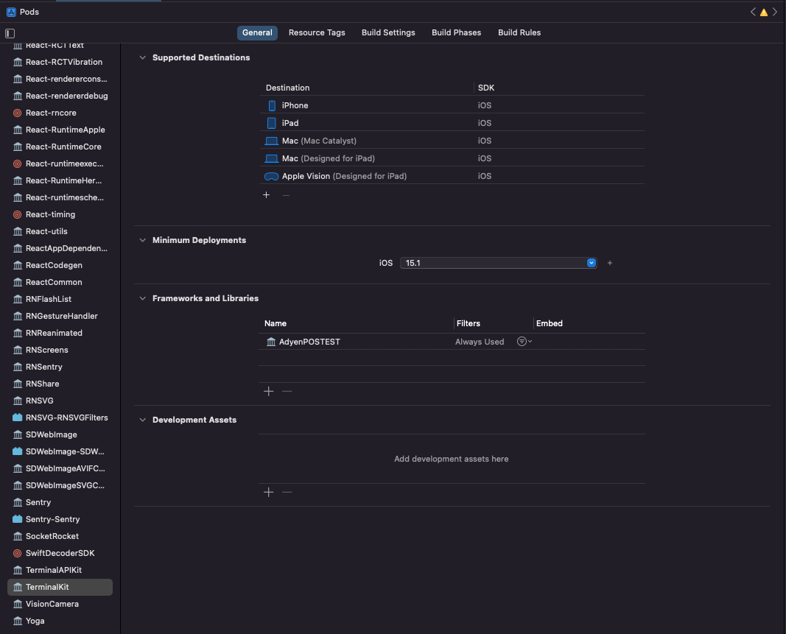Click the Filters column header

tap(469, 324)
